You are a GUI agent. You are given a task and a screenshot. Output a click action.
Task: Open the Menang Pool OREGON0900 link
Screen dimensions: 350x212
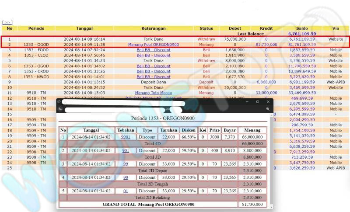click(x=153, y=45)
